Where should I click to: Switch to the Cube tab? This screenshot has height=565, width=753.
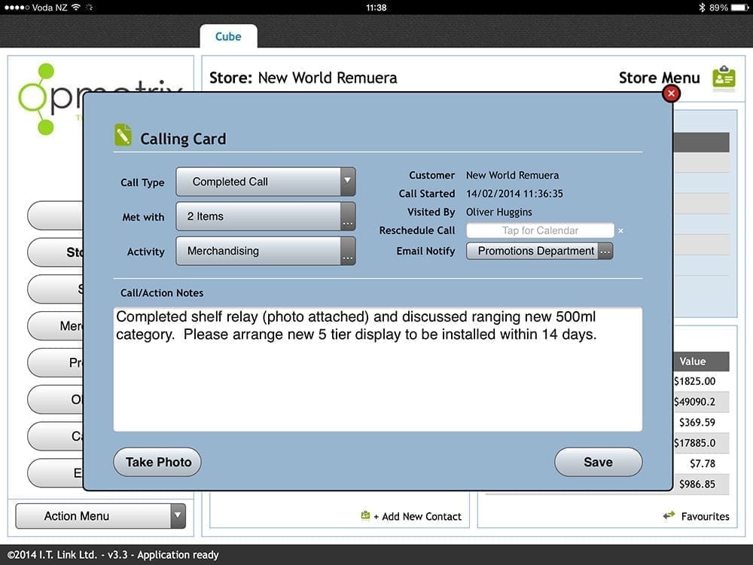228,36
